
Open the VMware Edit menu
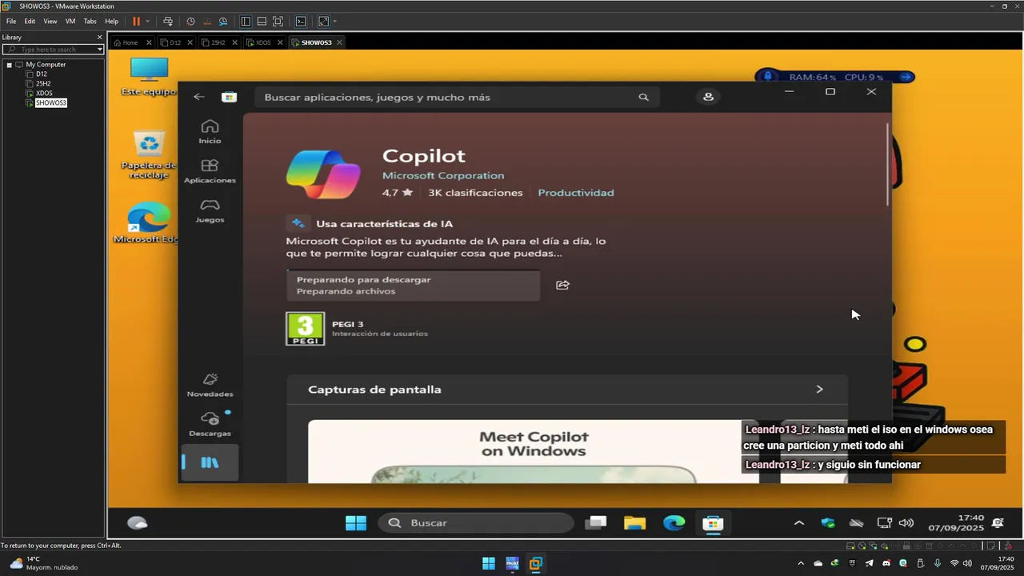[x=30, y=22]
